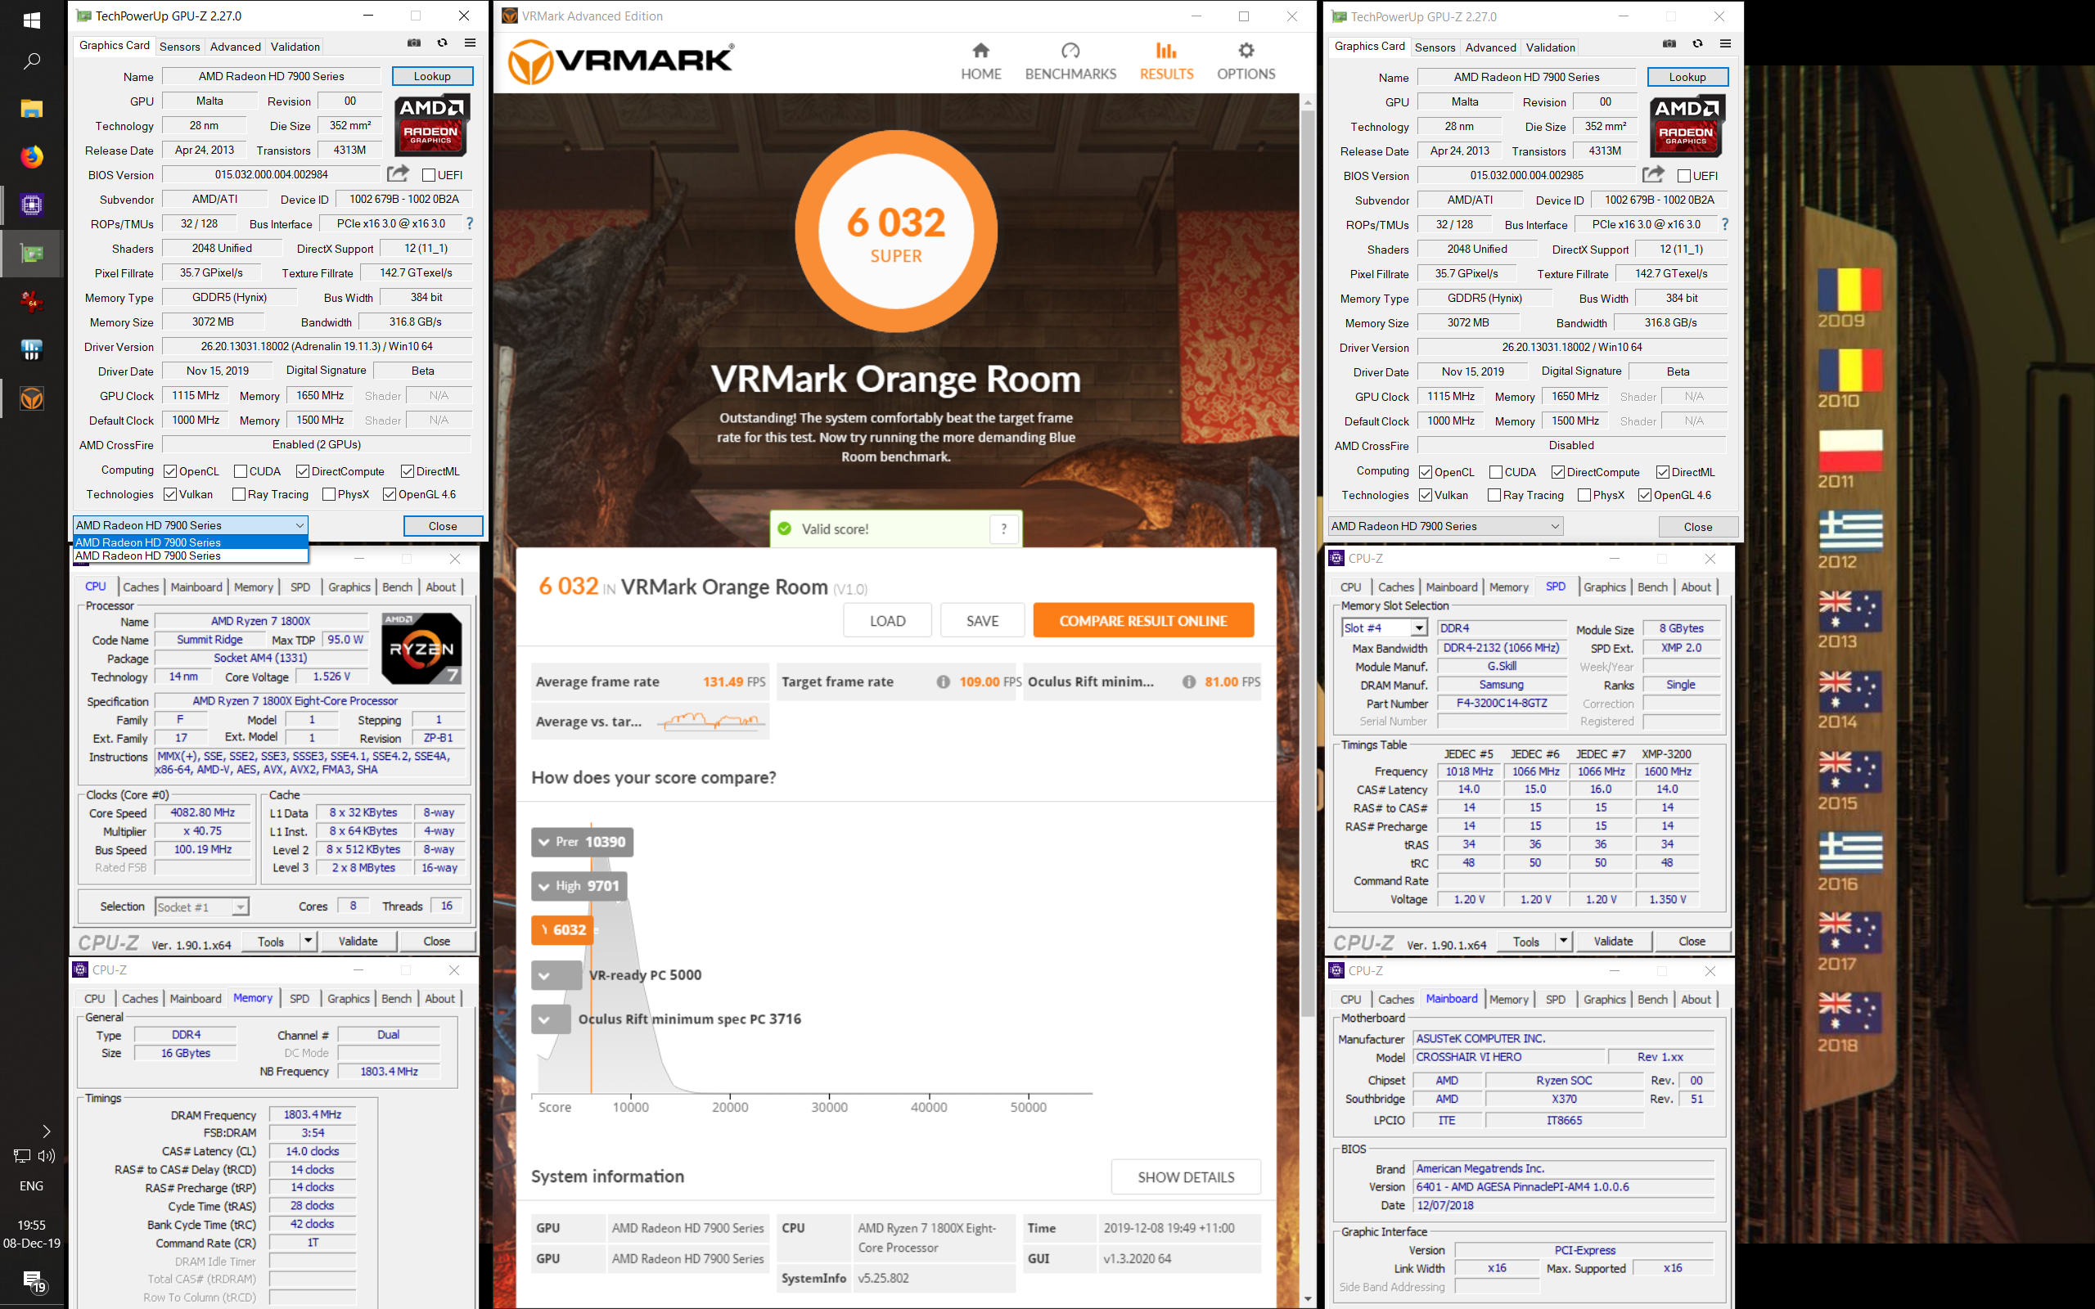Open Socket #1 selection dropdown in CPU-Z

pos(240,907)
